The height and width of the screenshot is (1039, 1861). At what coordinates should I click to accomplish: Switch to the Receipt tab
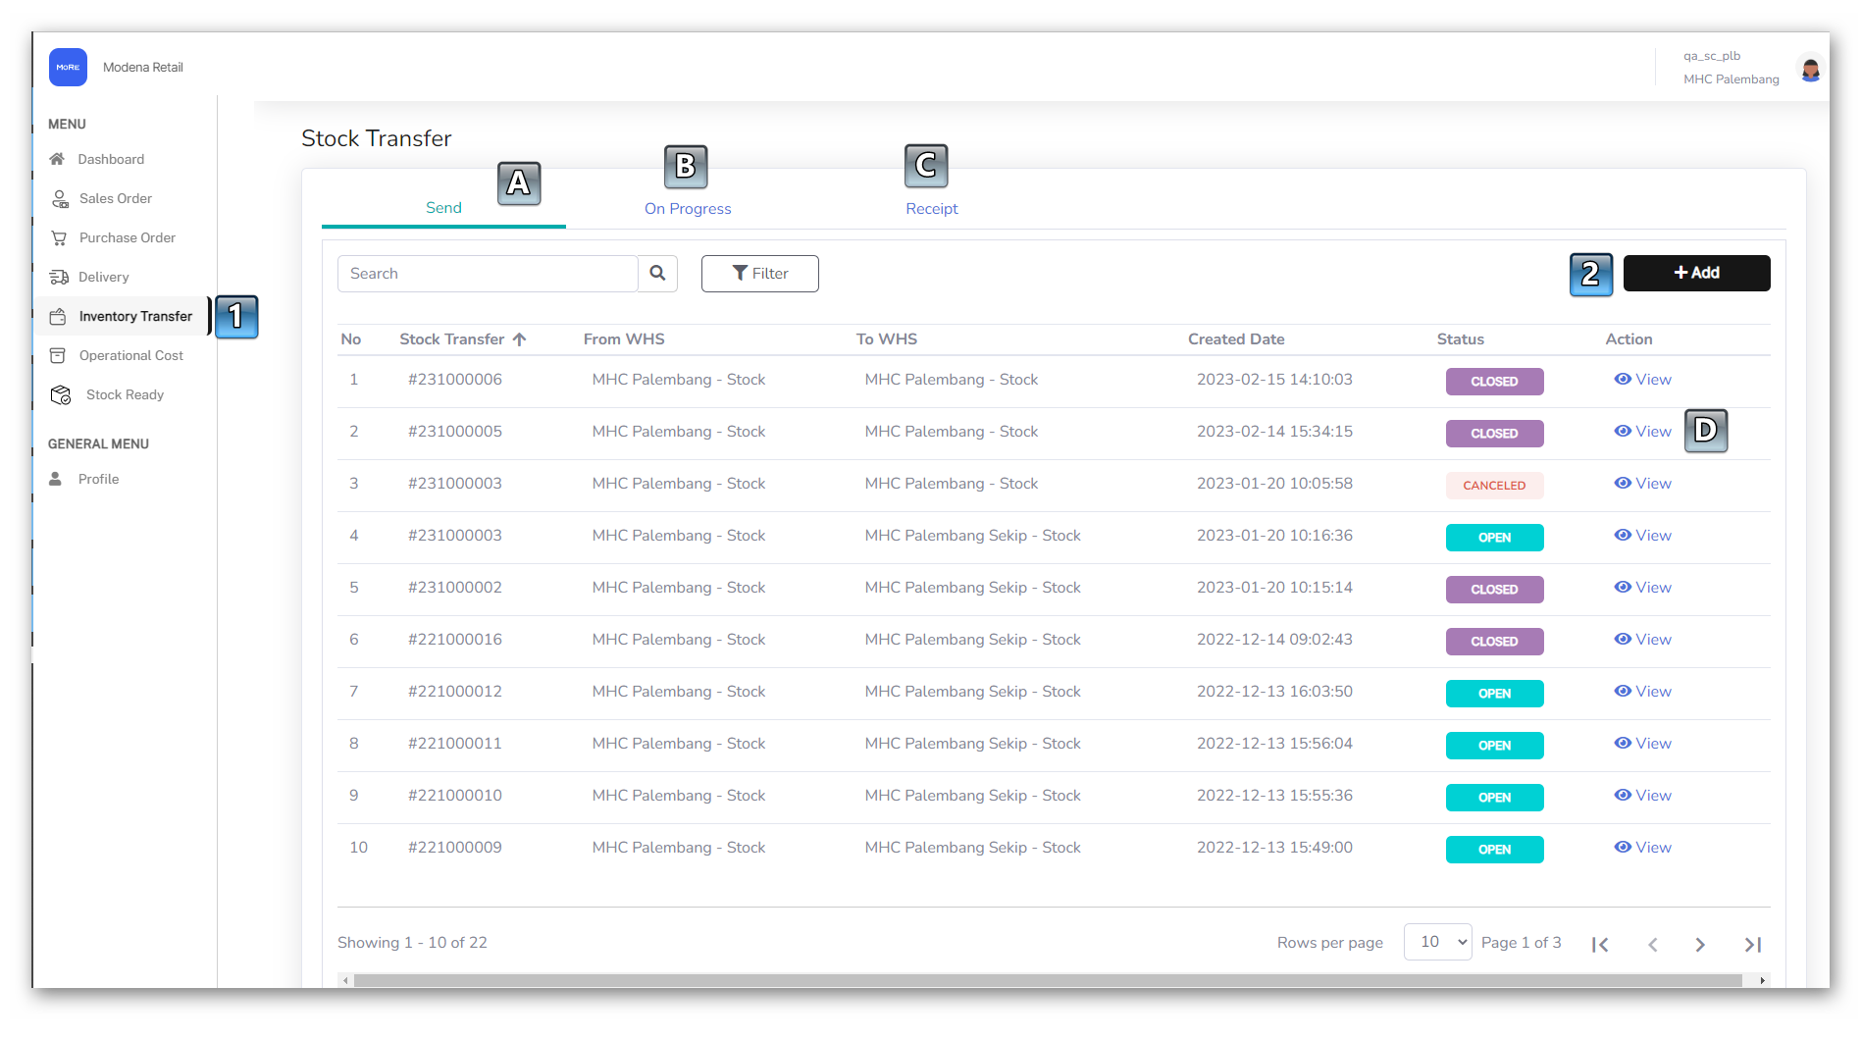pyautogui.click(x=931, y=208)
